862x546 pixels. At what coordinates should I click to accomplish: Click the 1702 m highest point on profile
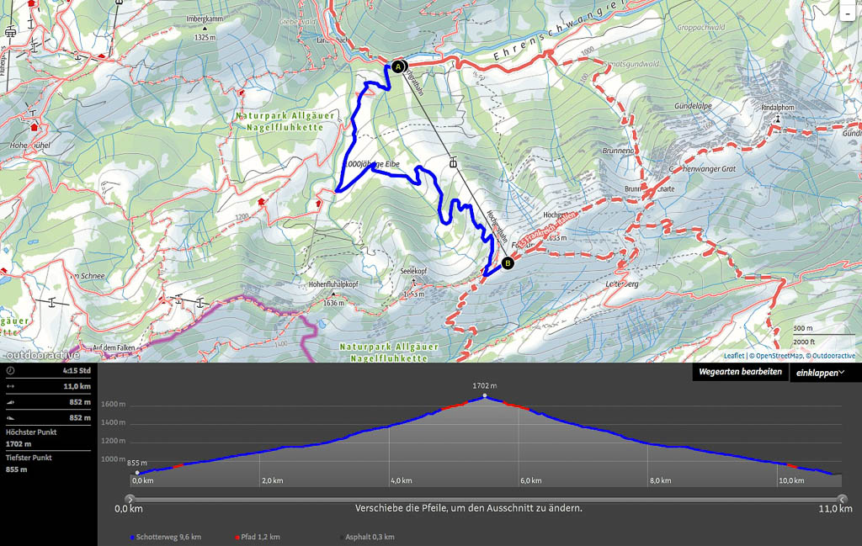484,395
